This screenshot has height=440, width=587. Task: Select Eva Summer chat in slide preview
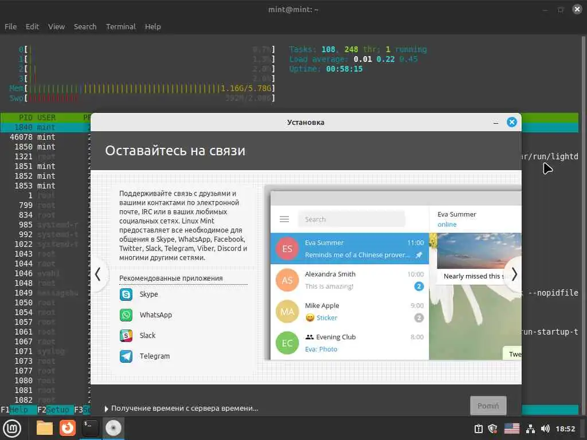tap(350, 249)
